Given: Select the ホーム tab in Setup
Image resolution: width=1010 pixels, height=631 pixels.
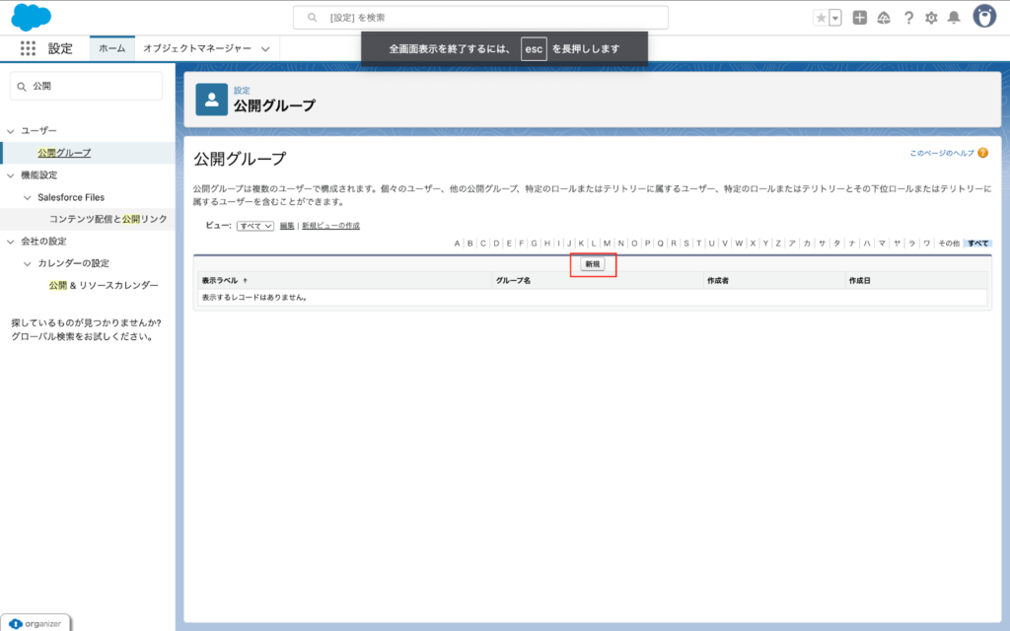Looking at the screenshot, I should click(x=111, y=47).
